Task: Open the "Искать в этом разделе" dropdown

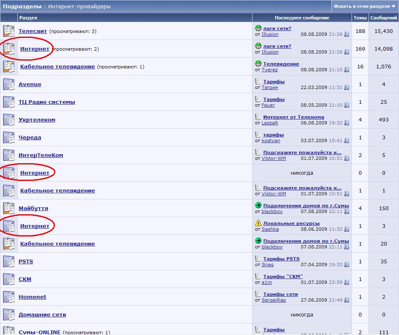Action: (365, 6)
